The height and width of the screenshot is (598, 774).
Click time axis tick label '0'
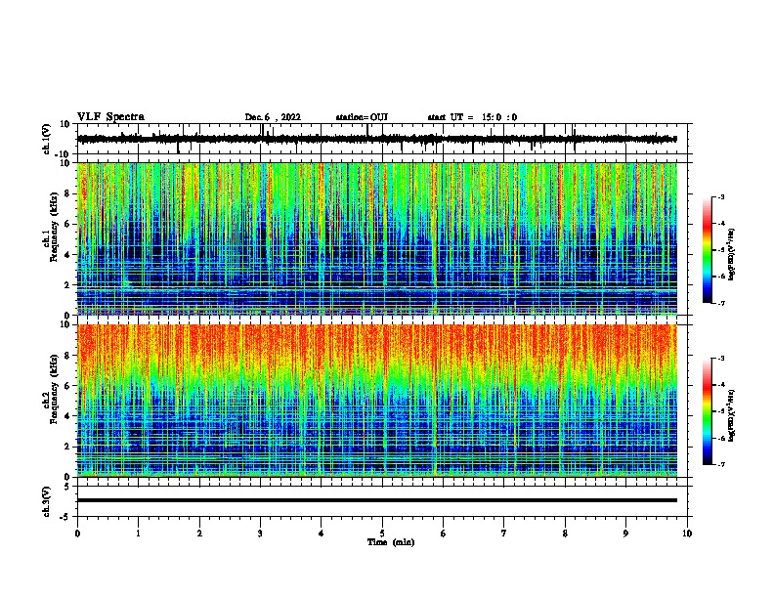77,534
